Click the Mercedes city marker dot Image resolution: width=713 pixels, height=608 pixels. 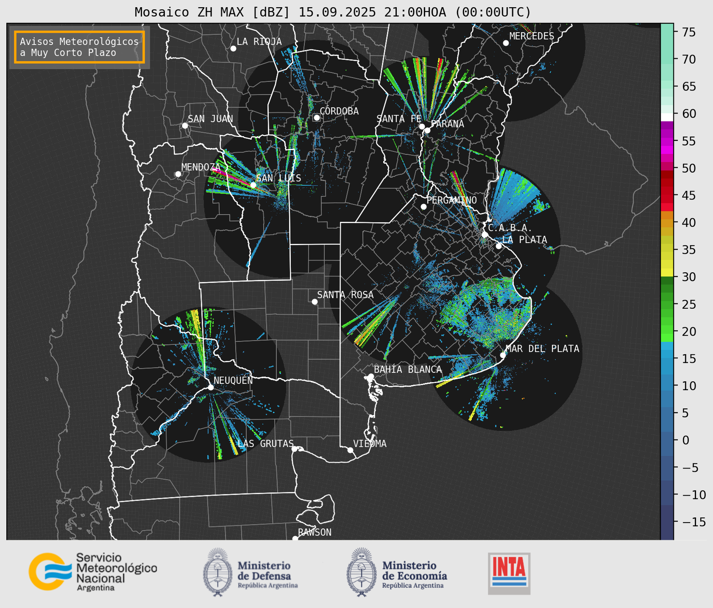click(x=505, y=43)
